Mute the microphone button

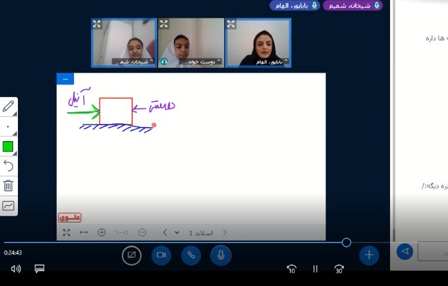click(x=220, y=255)
